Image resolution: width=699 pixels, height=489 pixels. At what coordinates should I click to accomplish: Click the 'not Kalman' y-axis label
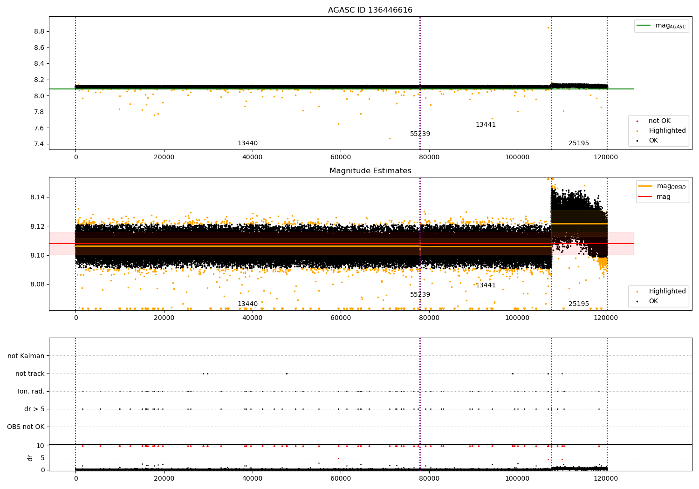click(x=26, y=356)
